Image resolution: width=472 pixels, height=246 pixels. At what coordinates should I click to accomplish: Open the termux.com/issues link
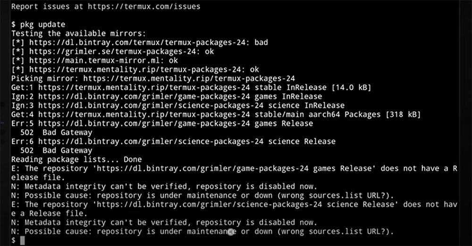coord(144,6)
